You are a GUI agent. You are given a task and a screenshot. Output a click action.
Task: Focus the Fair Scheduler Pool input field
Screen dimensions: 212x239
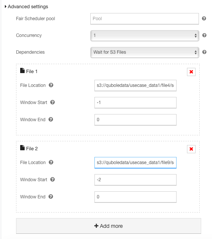pos(144,19)
